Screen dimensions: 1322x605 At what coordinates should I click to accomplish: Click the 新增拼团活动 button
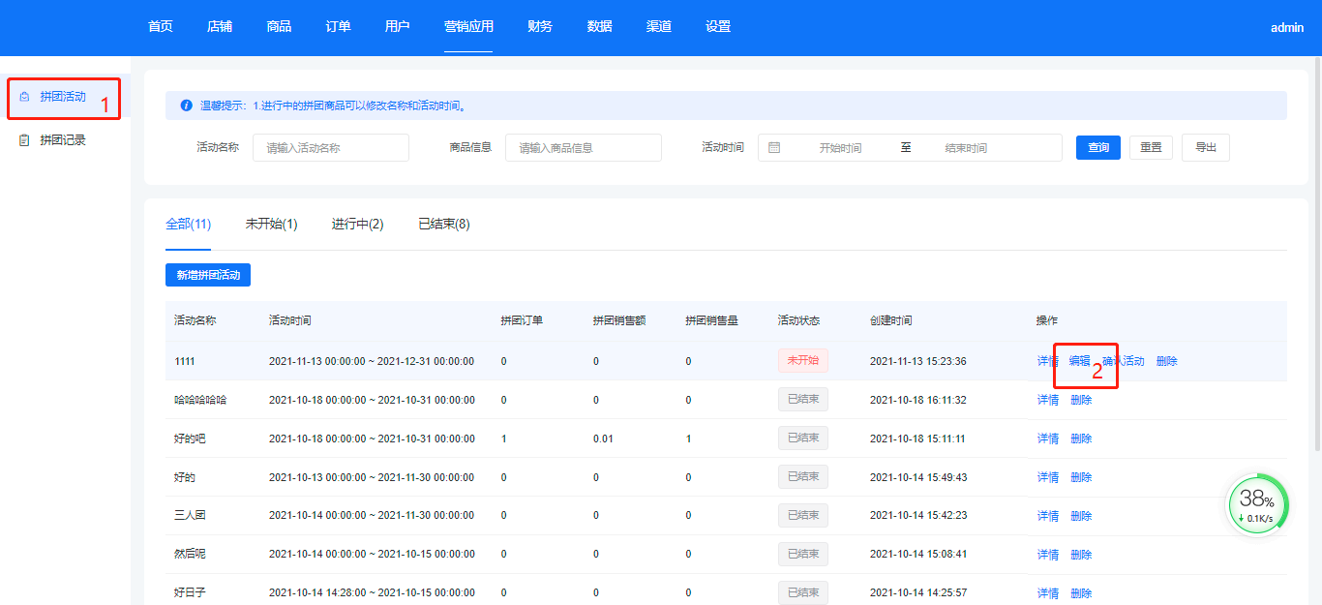208,276
